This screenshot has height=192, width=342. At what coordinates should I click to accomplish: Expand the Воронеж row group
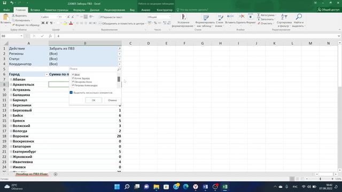click(x=11, y=137)
